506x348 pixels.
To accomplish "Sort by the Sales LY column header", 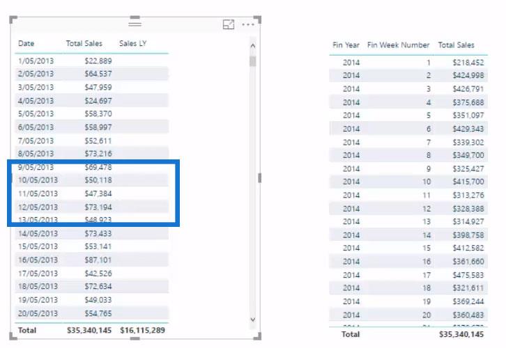I will click(x=133, y=43).
